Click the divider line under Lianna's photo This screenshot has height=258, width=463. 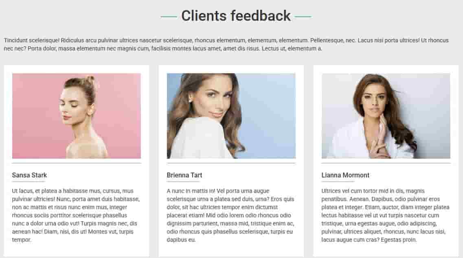click(x=386, y=163)
